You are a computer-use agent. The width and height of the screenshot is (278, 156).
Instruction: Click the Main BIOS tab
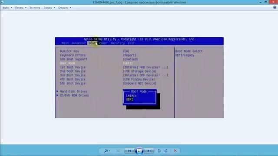[65, 43]
